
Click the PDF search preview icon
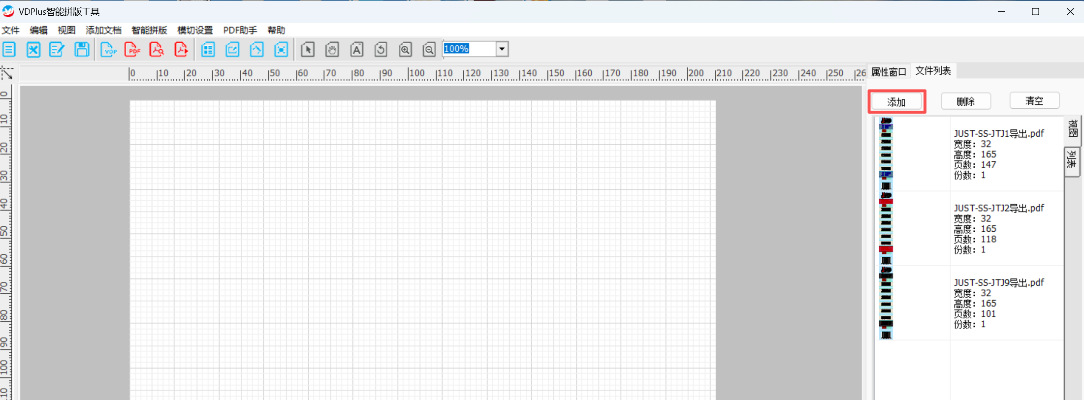(x=157, y=50)
